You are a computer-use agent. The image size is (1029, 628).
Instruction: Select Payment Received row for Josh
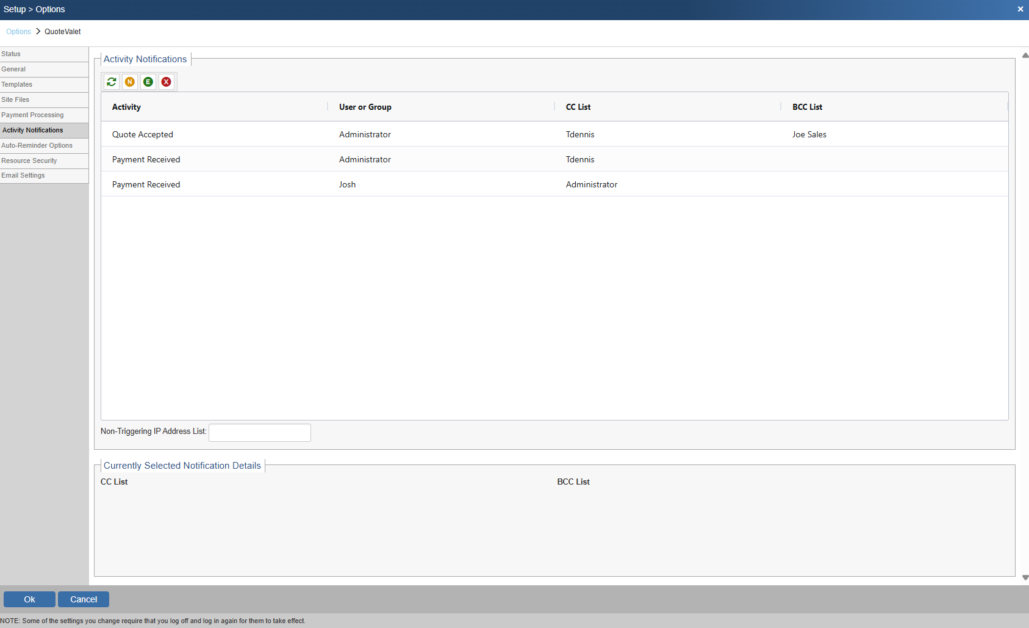coord(554,184)
